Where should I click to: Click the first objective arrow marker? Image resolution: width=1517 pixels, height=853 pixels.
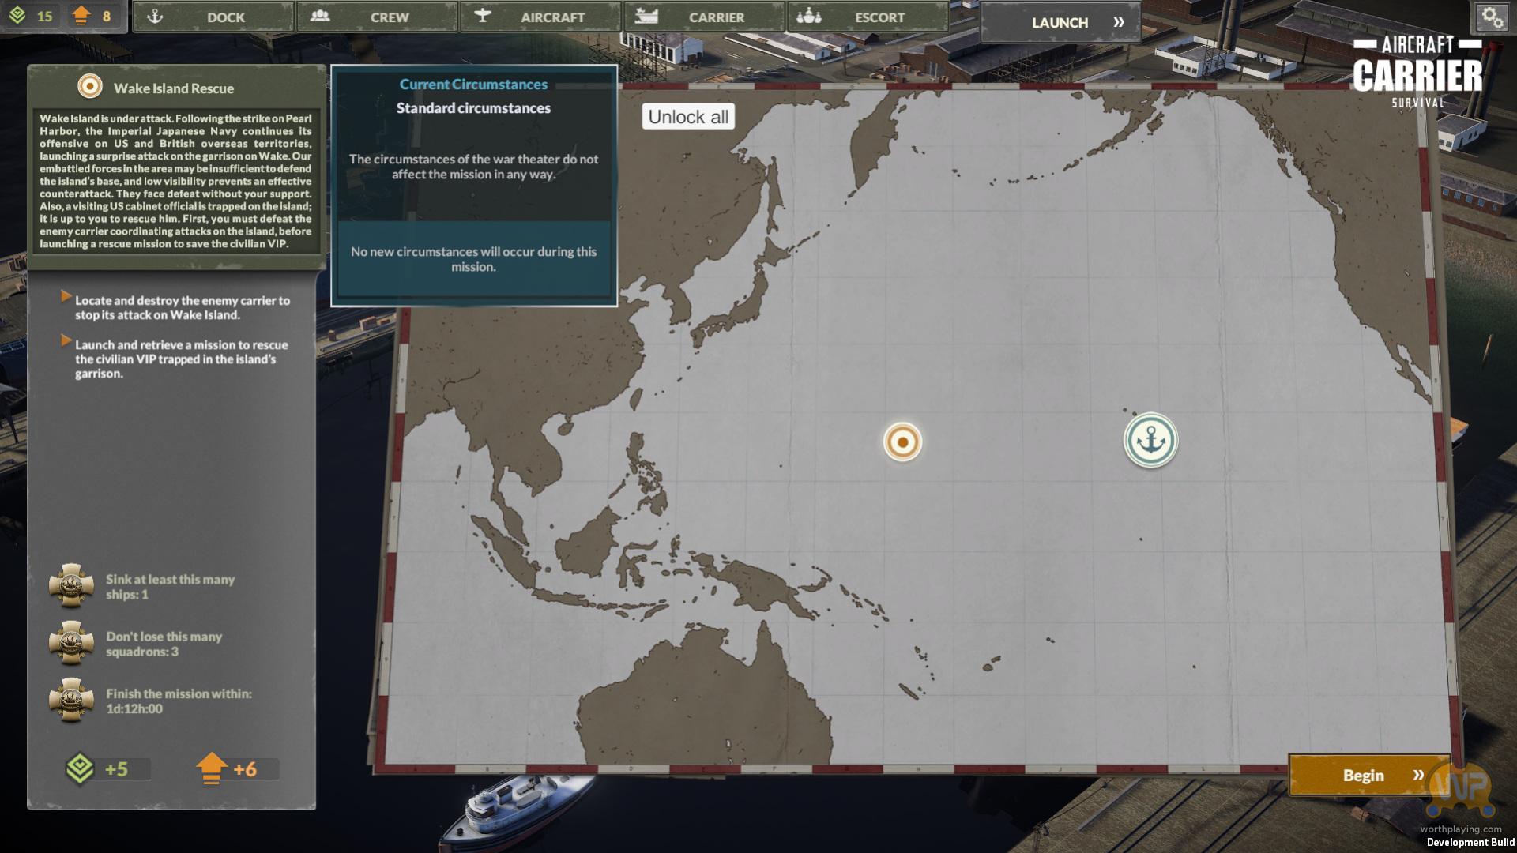(66, 296)
